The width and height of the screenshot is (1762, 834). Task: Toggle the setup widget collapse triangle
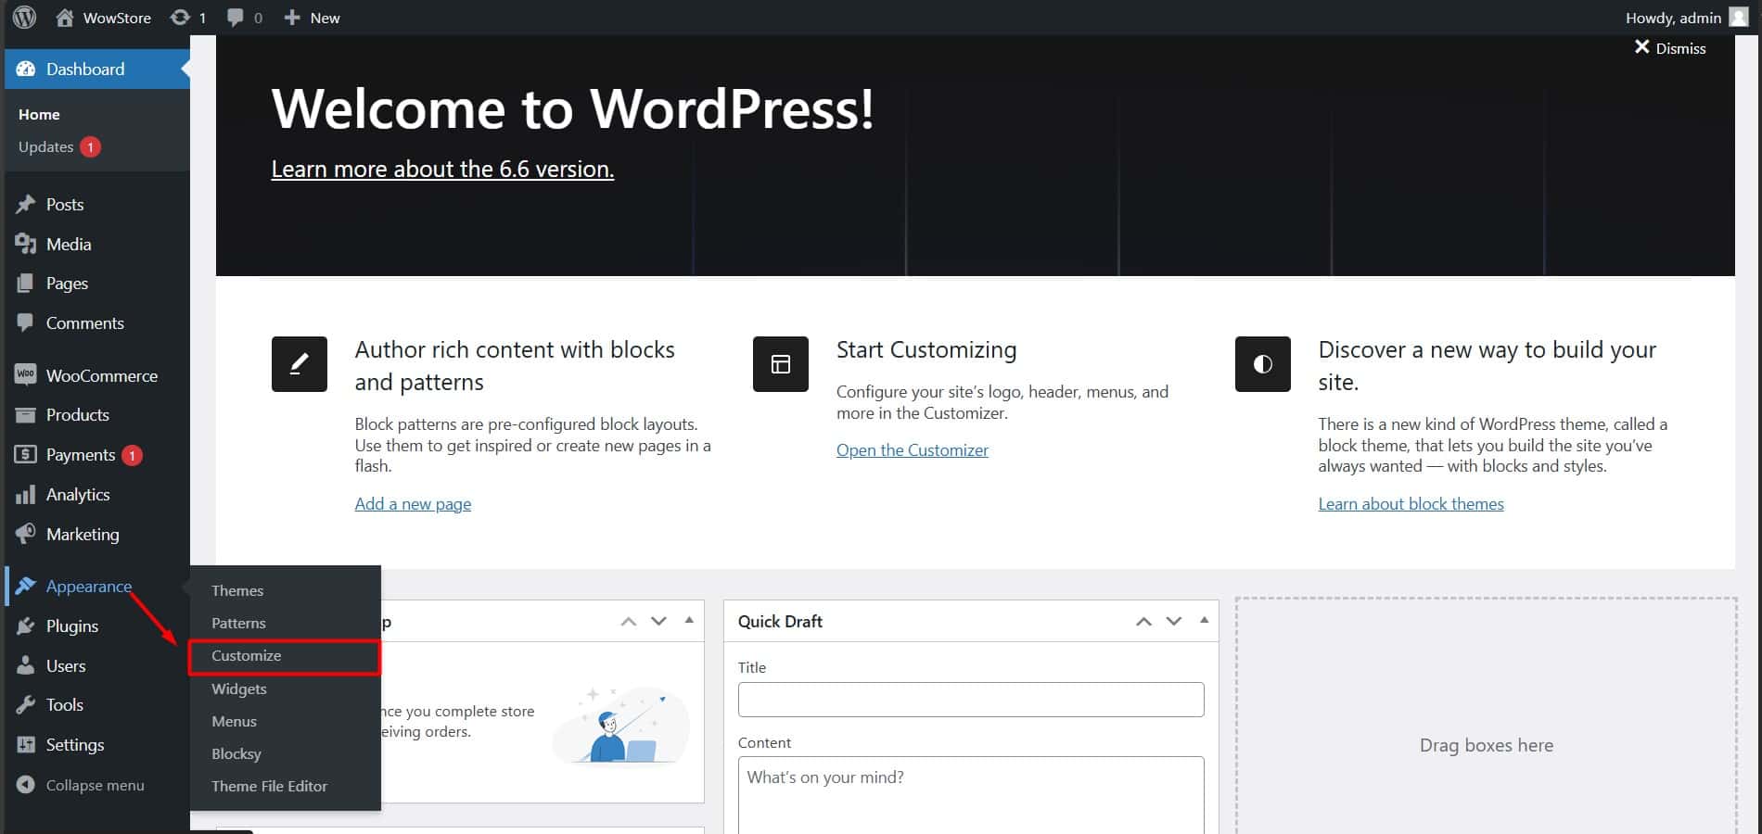click(x=689, y=620)
